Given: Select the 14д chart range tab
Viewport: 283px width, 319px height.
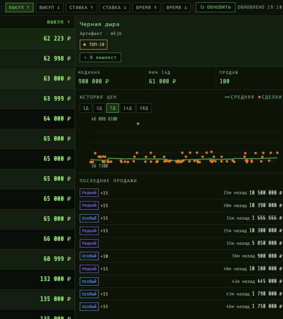Looking at the screenshot, I should [127, 108].
